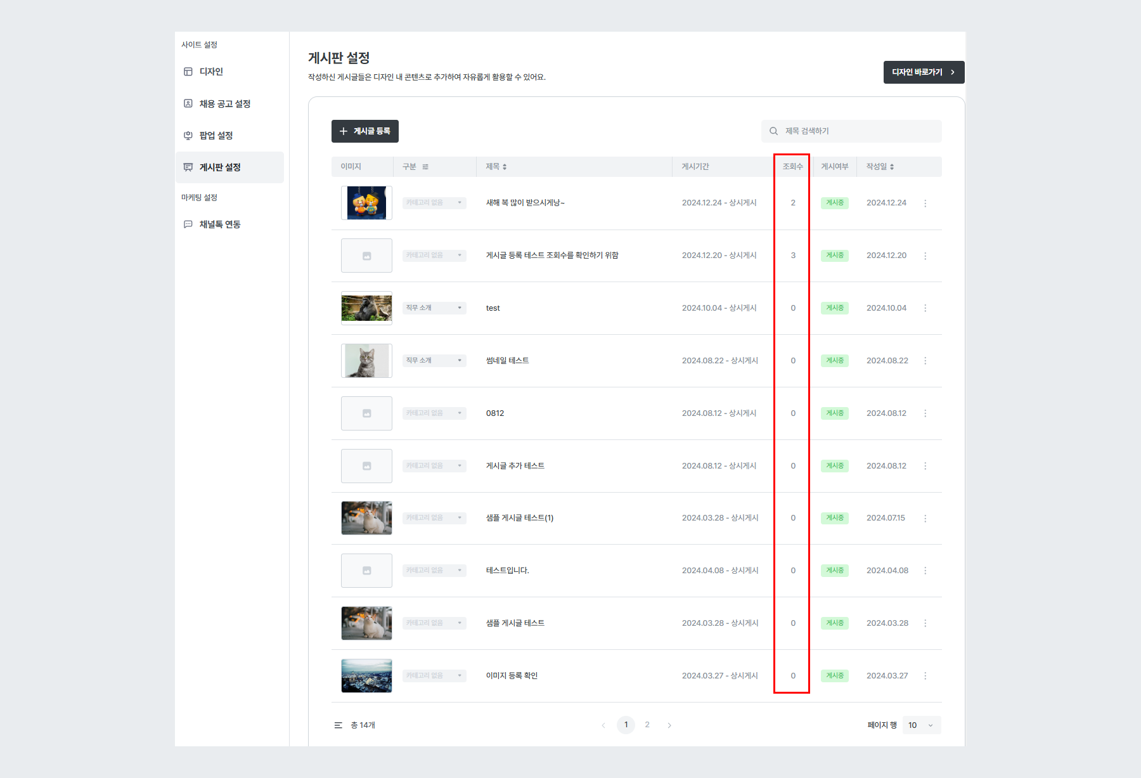The image size is (1141, 778).
Task: Open post titled 이미지 등록 확인
Action: 512,676
